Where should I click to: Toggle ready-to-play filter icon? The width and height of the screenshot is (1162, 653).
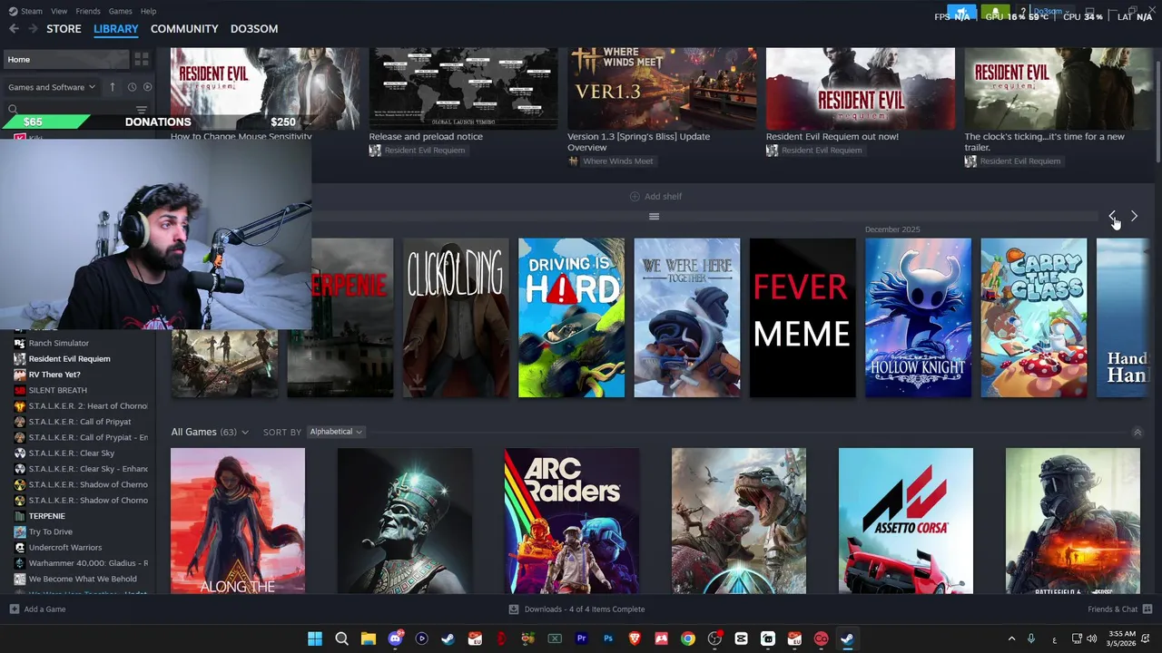point(147,87)
